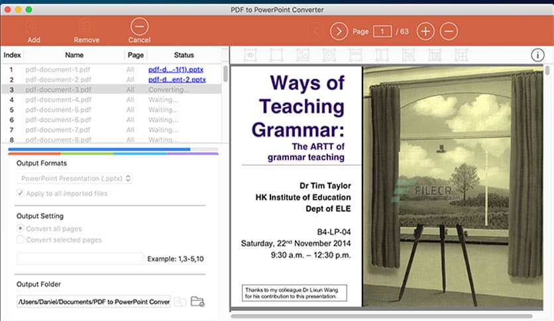Select the vertical columns region tool
This screenshot has height=321, width=554.
pyautogui.click(x=382, y=55)
